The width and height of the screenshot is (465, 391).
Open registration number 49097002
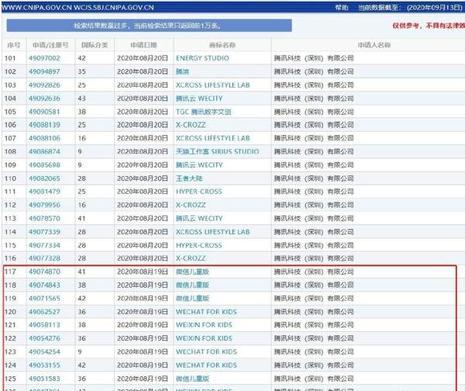coord(44,58)
